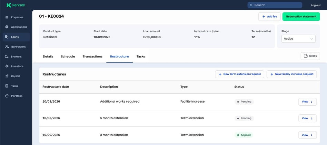Open View for 3 month extension

click(x=307, y=135)
